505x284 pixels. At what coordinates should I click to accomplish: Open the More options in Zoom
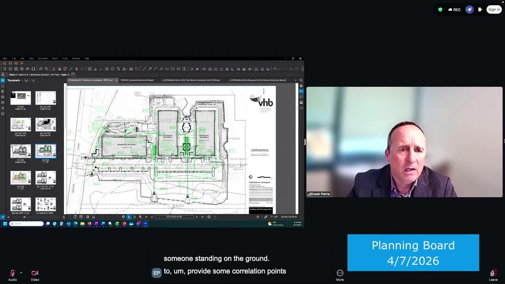point(340,275)
